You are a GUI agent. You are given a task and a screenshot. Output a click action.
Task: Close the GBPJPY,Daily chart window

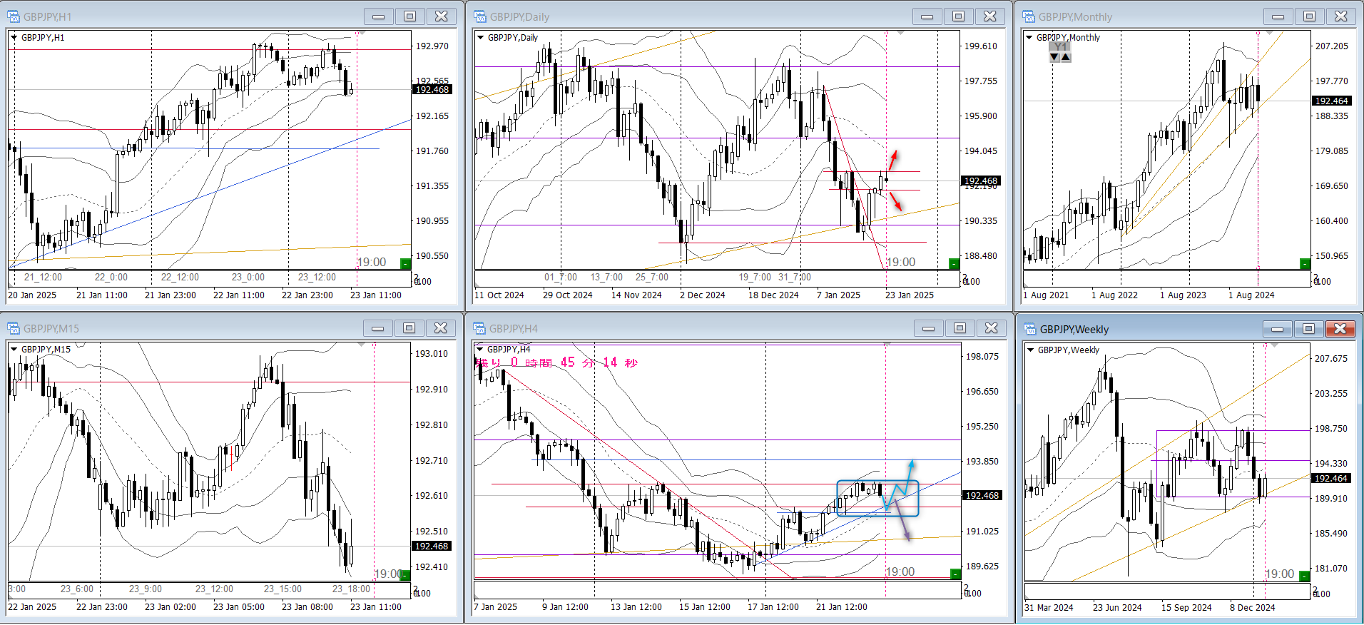(990, 16)
